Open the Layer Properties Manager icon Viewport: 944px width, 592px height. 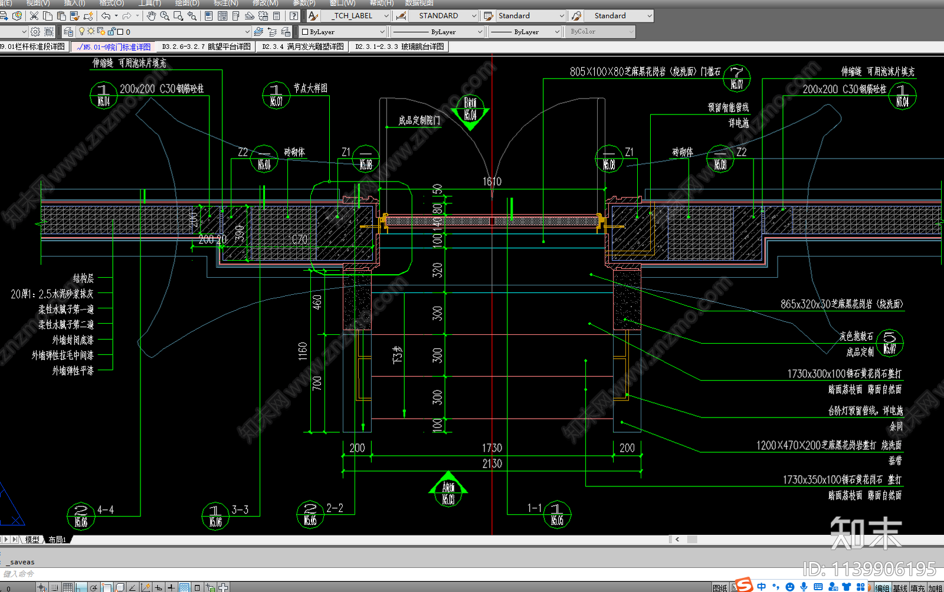[x=68, y=31]
